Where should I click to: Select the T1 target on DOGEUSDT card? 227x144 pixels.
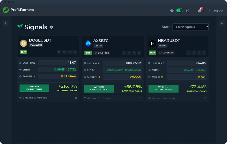click(x=59, y=52)
